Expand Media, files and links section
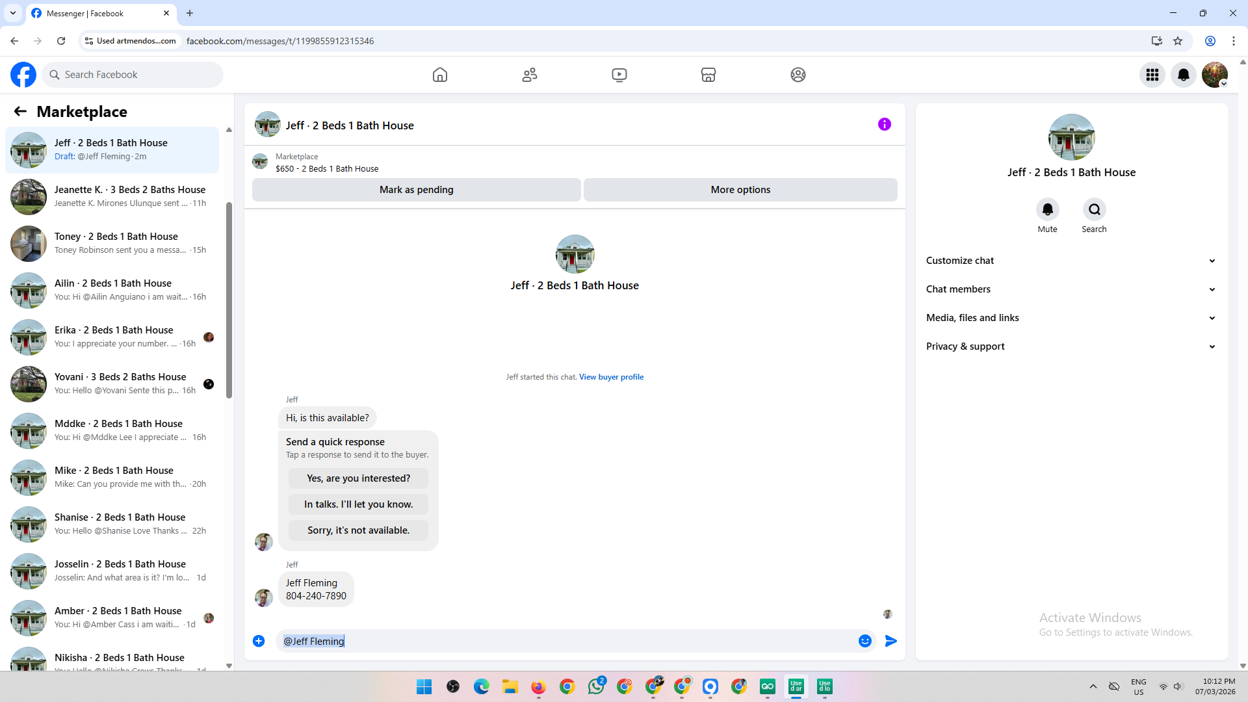This screenshot has width=1248, height=702. 1071,318
